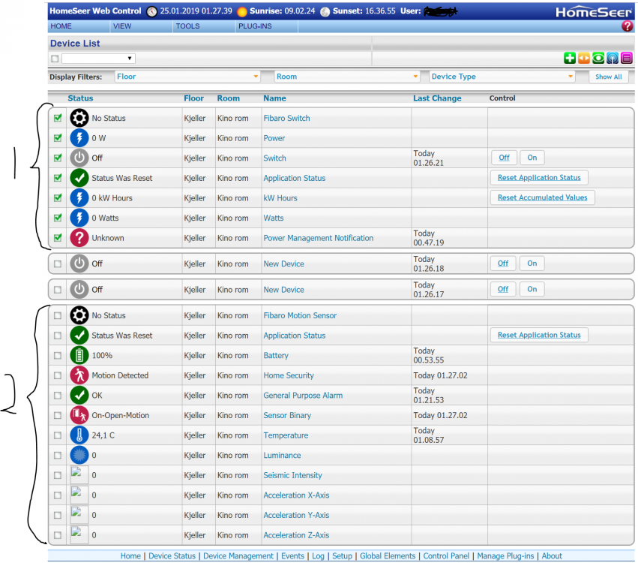Click the Battery 100% status icon
Image resolution: width=638 pixels, height=563 pixels.
point(79,356)
